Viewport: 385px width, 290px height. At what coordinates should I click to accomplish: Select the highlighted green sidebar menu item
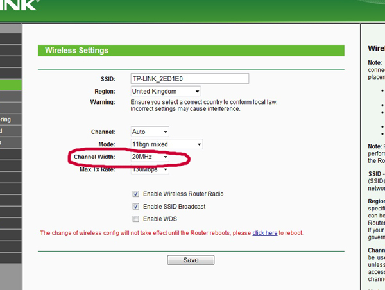[10, 85]
